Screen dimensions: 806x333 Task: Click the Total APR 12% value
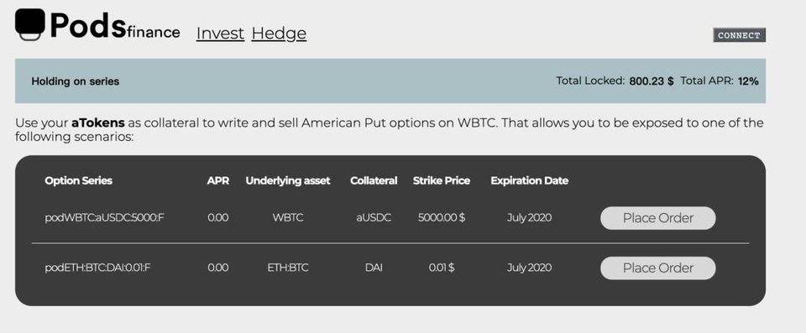[x=748, y=81]
